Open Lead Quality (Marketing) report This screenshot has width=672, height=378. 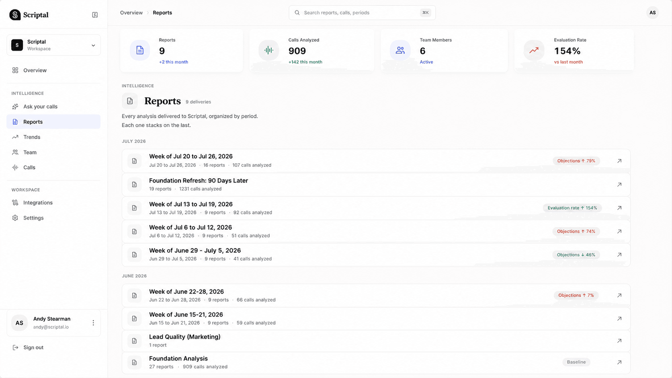click(376, 341)
